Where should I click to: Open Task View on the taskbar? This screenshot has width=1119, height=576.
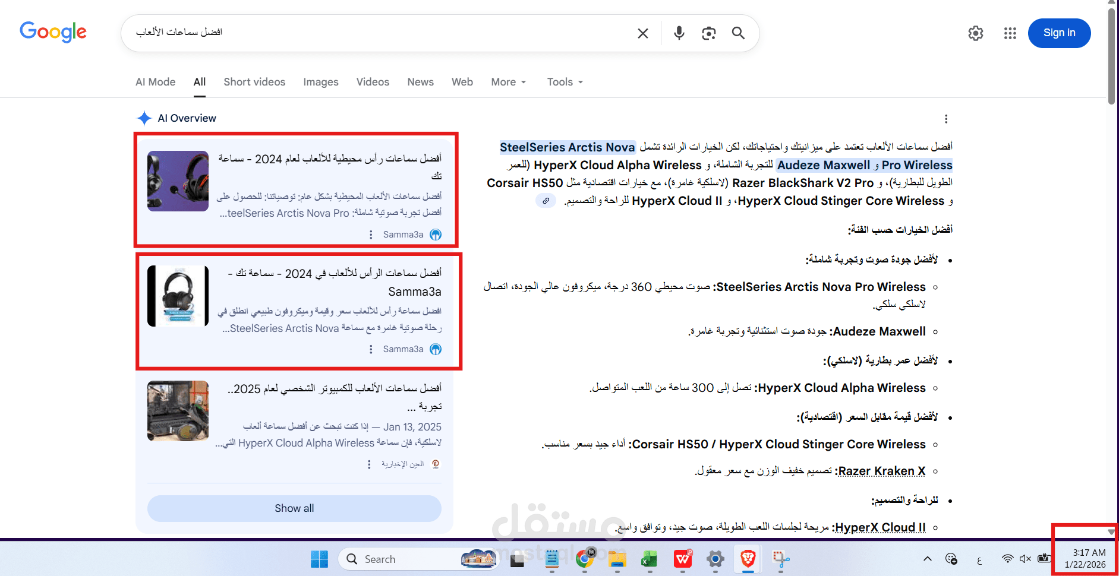(517, 559)
